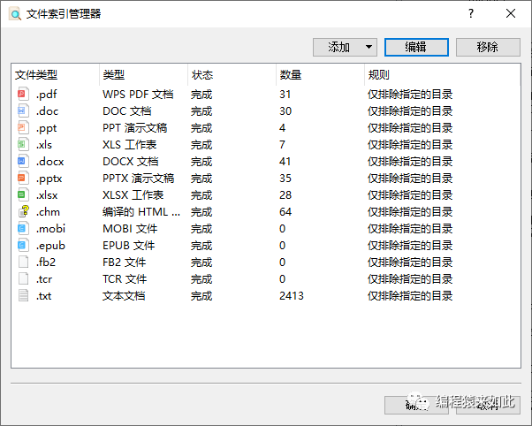Viewport: 532px width, 426px height.
Task: Click the 'PPTX 演示文稿' type cell
Action: click(139, 179)
